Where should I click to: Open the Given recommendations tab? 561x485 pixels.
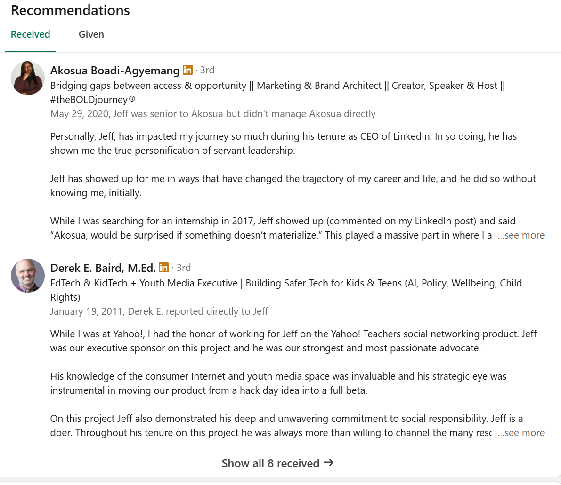pyautogui.click(x=91, y=34)
